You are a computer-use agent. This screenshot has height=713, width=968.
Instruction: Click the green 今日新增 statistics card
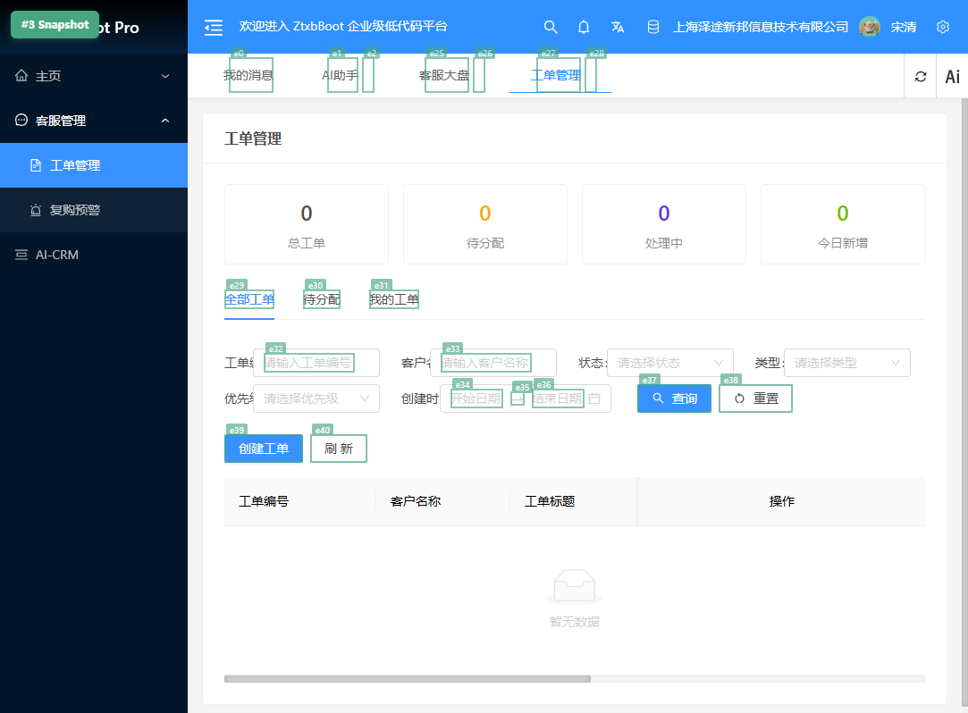click(x=843, y=224)
